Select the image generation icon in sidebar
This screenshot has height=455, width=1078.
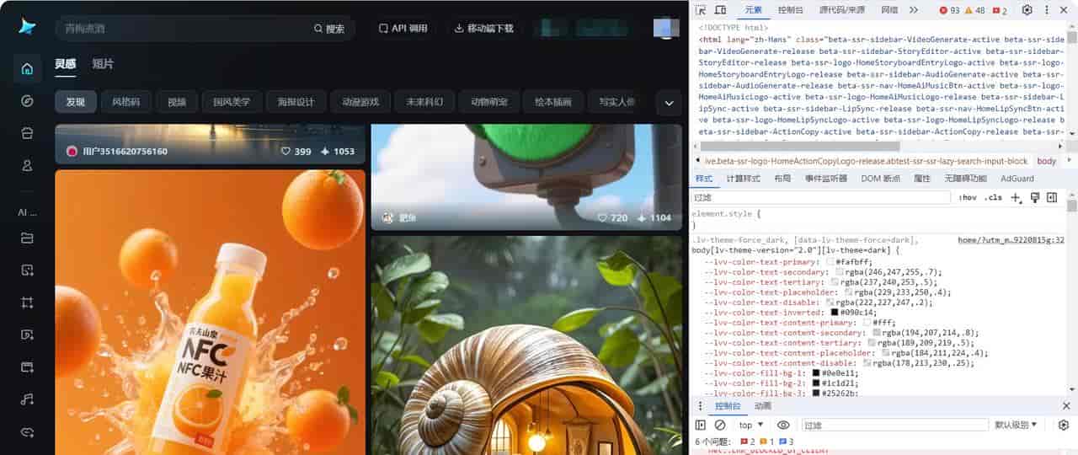pos(27,270)
